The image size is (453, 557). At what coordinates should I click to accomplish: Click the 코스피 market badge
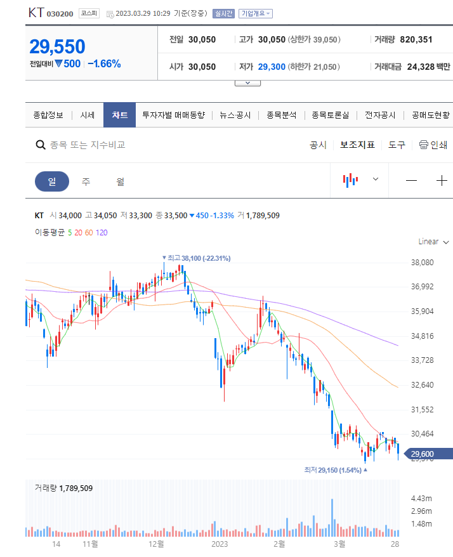coord(89,13)
